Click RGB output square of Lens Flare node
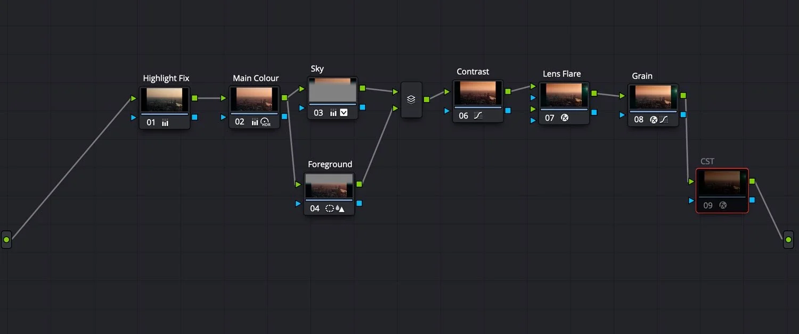This screenshot has width=799, height=334. [x=594, y=94]
